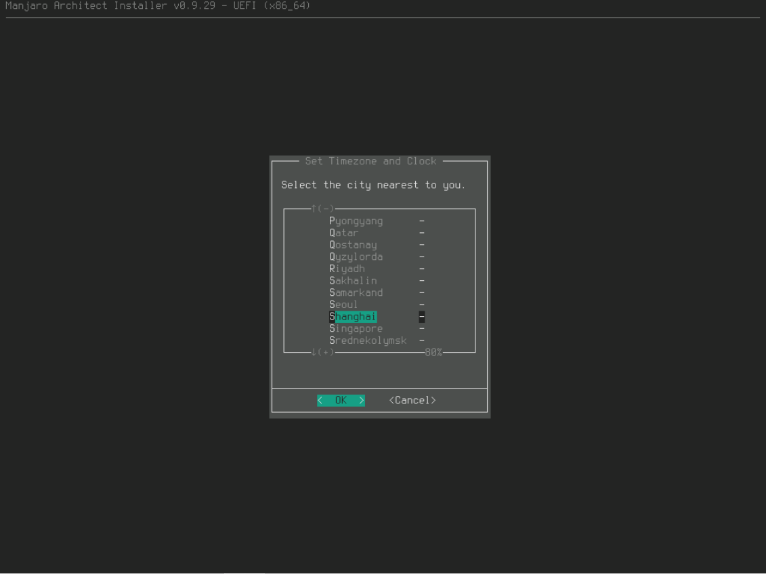
Task: Confirm selection with the OK button
Action: coord(341,401)
